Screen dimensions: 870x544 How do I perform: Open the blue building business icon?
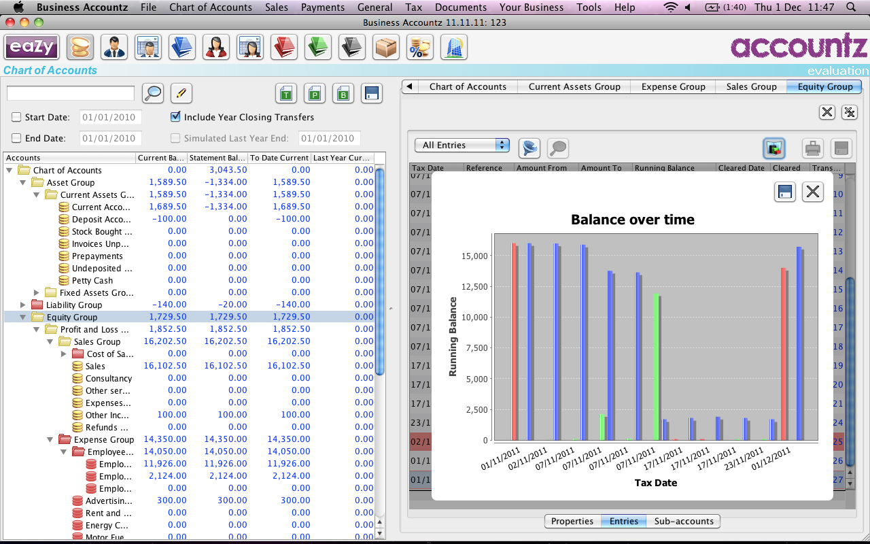coord(454,48)
